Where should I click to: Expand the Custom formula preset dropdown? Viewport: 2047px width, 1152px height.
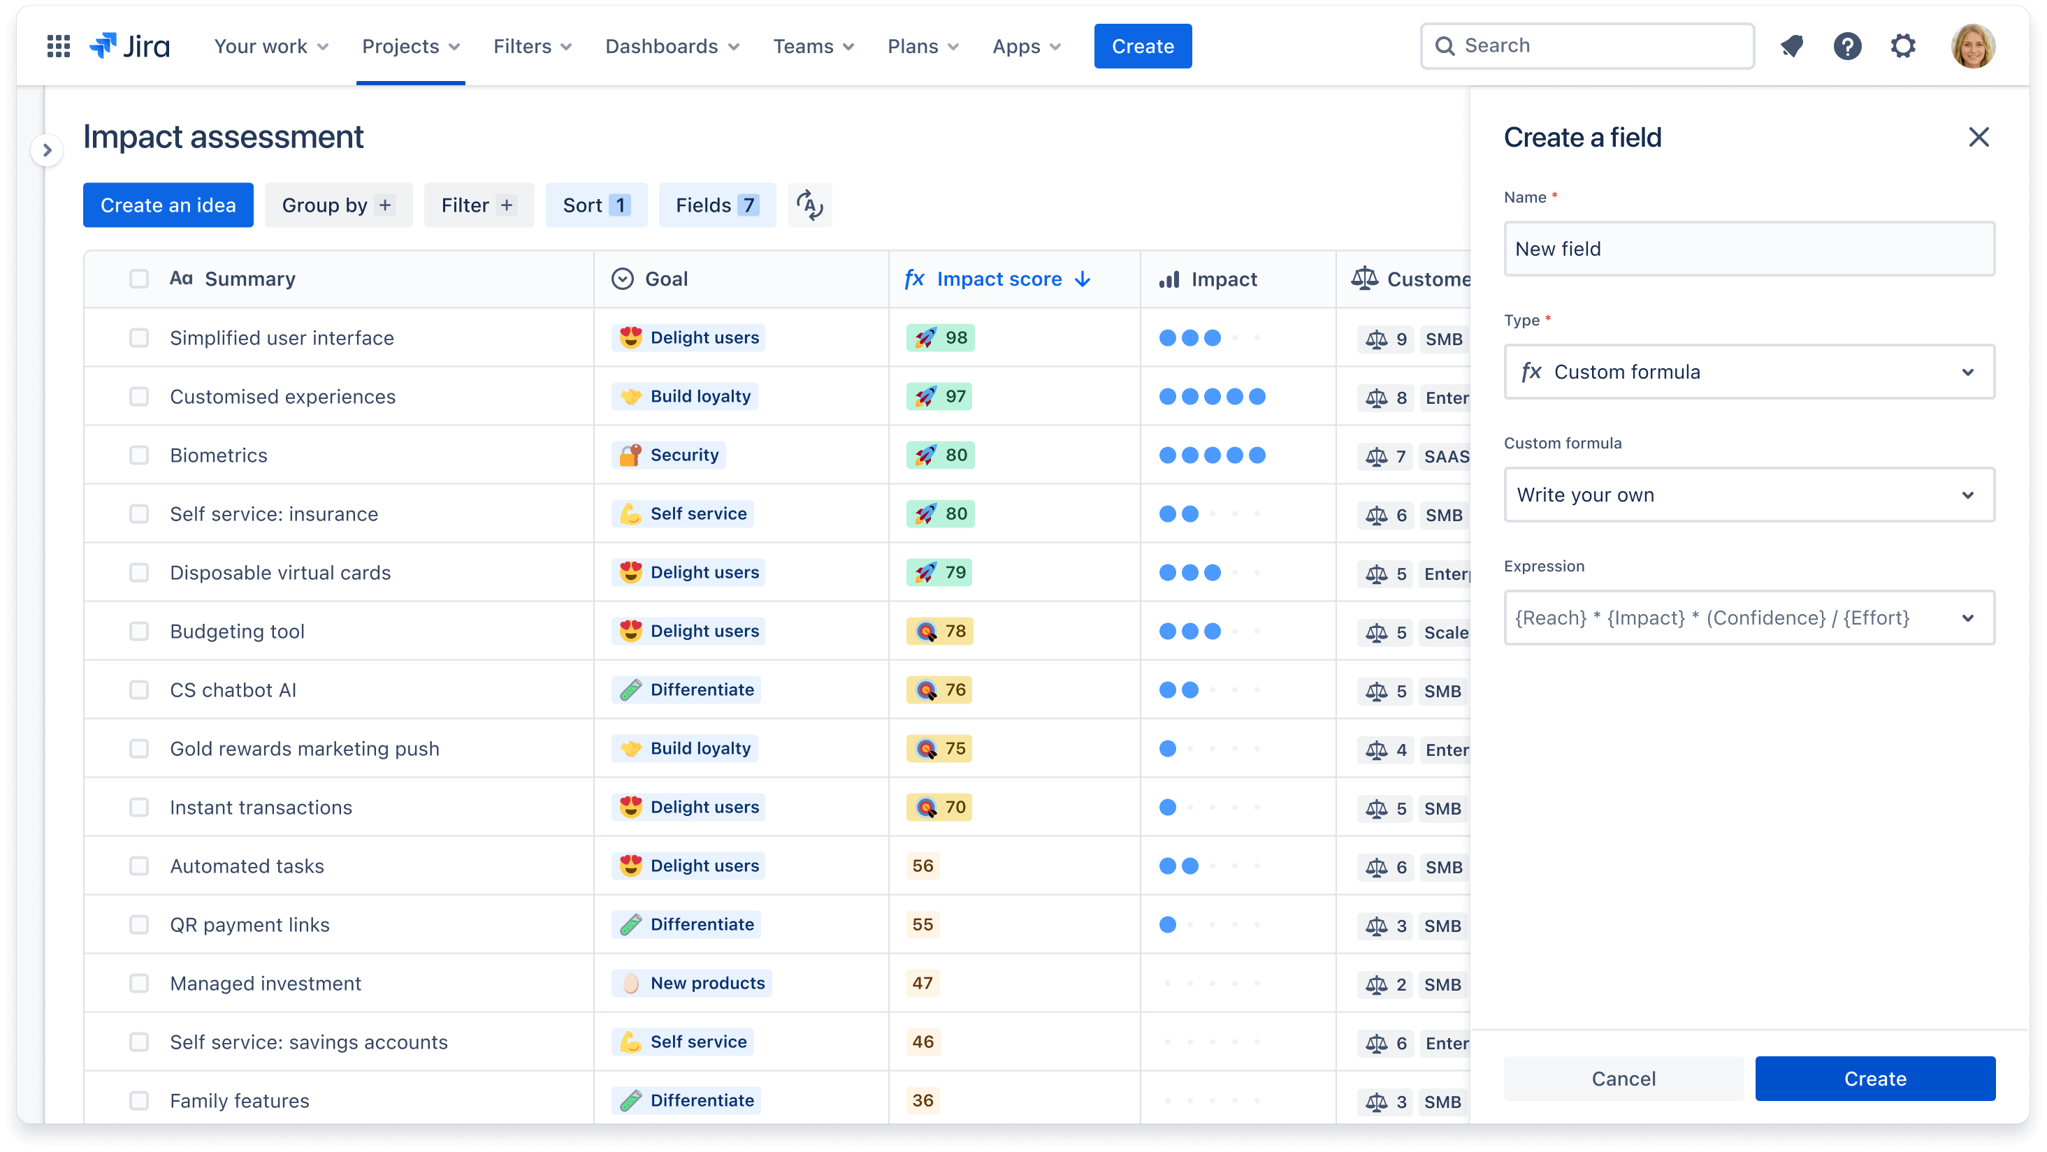tap(1749, 495)
